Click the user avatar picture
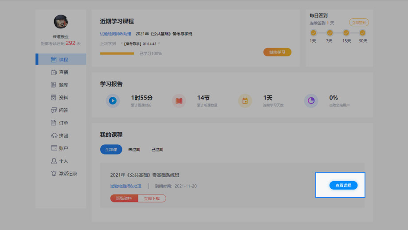This screenshot has width=408, height=230. 61,22
